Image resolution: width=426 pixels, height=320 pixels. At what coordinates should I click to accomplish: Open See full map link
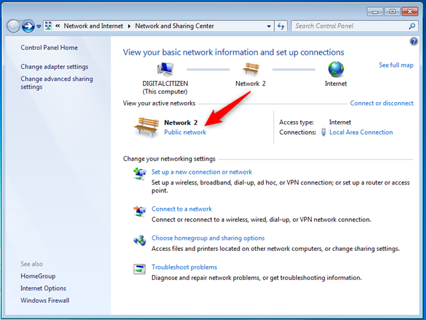[x=396, y=65]
